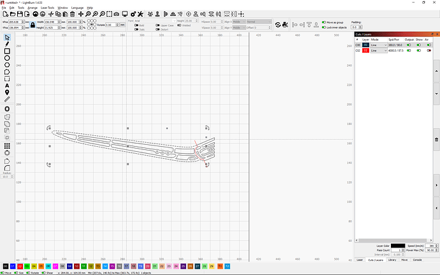Switch to the Library tab
The height and width of the screenshot is (275, 440).
tap(392, 260)
